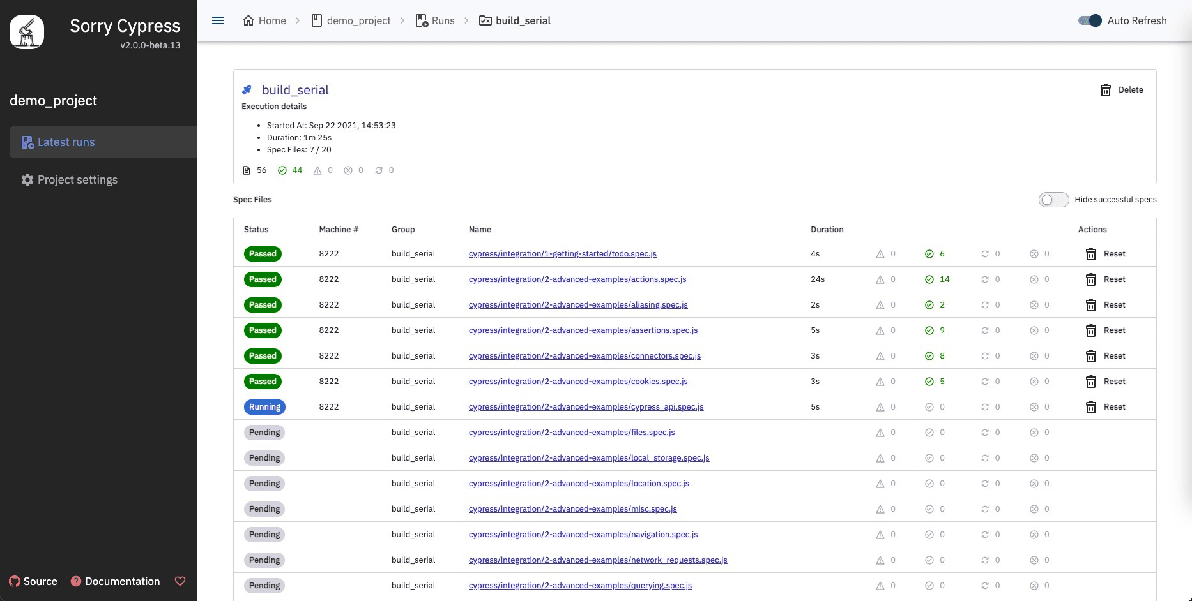The width and height of the screenshot is (1192, 601).
Task: Click warning icon in aliasing.spec.js row
Action: [x=880, y=305]
